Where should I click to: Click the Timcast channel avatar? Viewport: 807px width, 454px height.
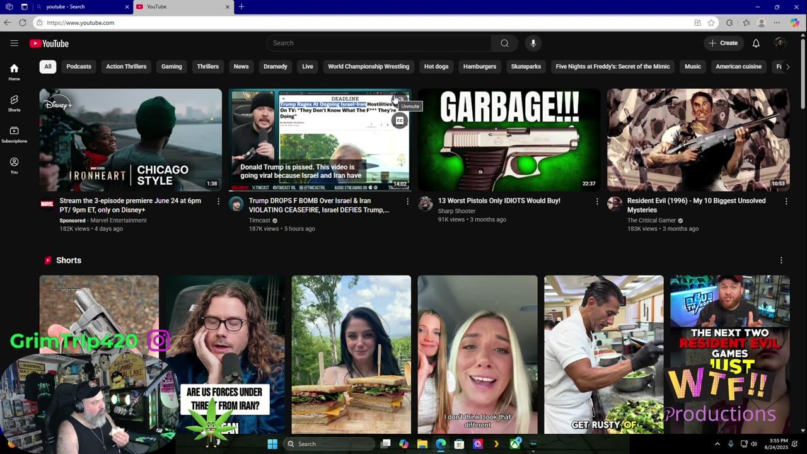(x=236, y=203)
